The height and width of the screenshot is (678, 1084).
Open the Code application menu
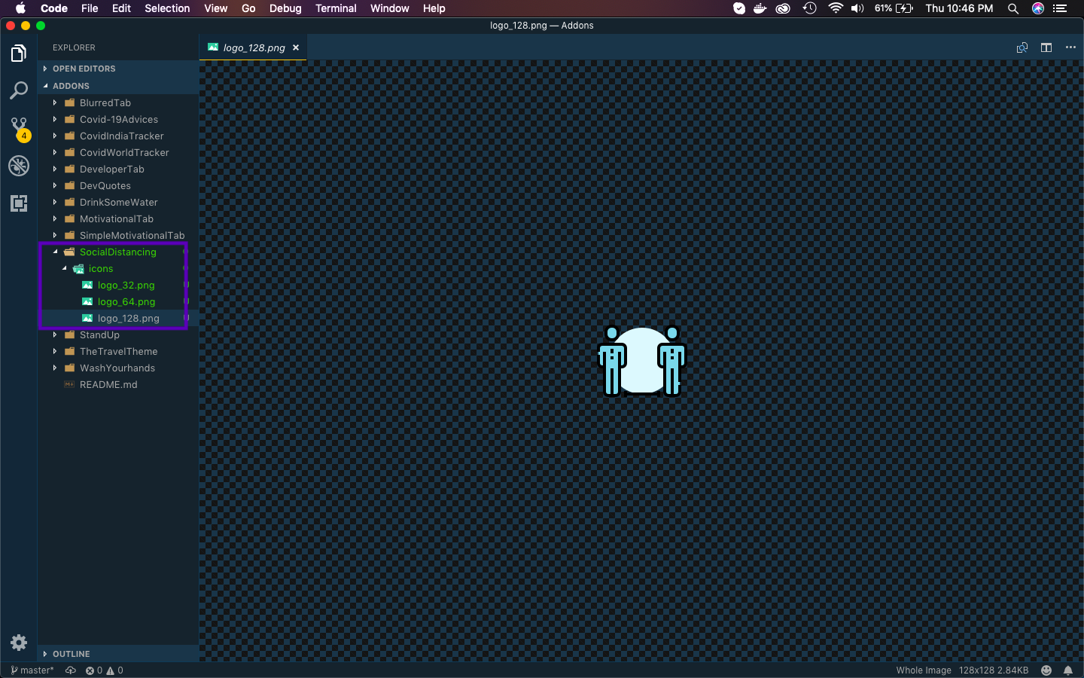[54, 8]
